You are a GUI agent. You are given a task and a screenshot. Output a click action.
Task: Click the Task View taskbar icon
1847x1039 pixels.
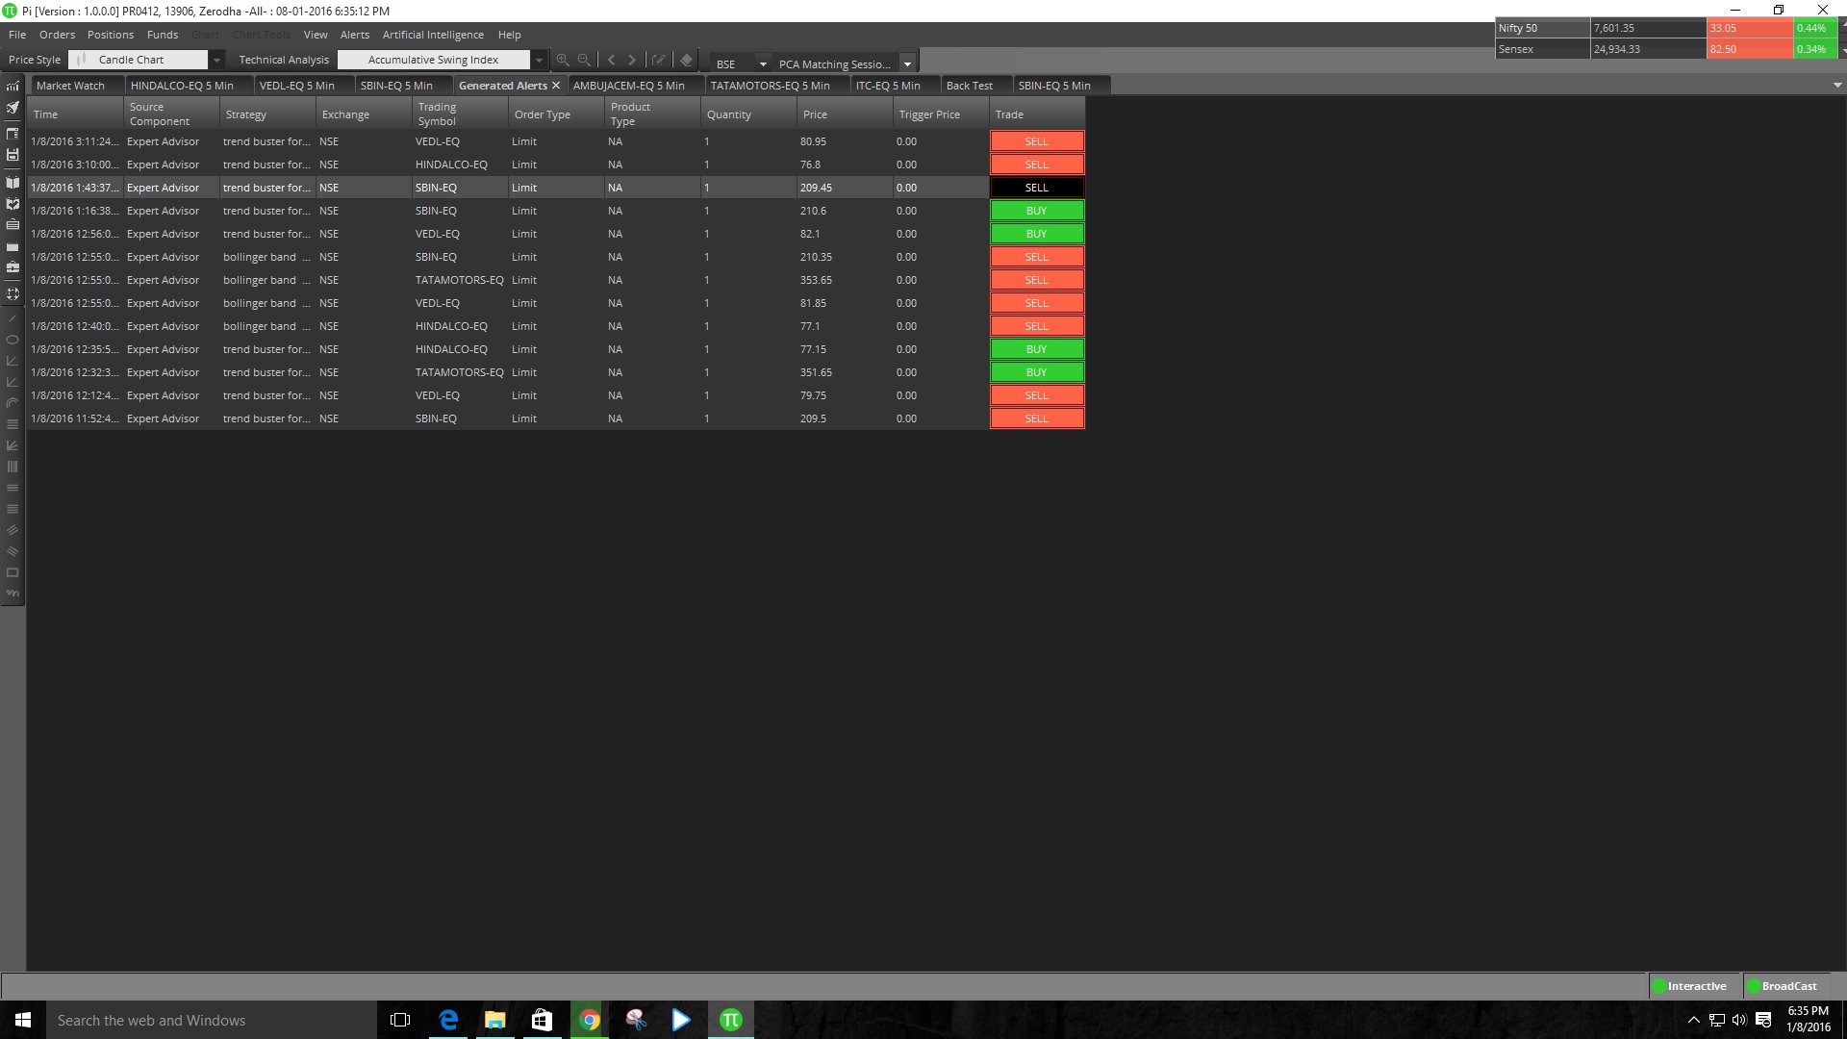[x=400, y=1020]
